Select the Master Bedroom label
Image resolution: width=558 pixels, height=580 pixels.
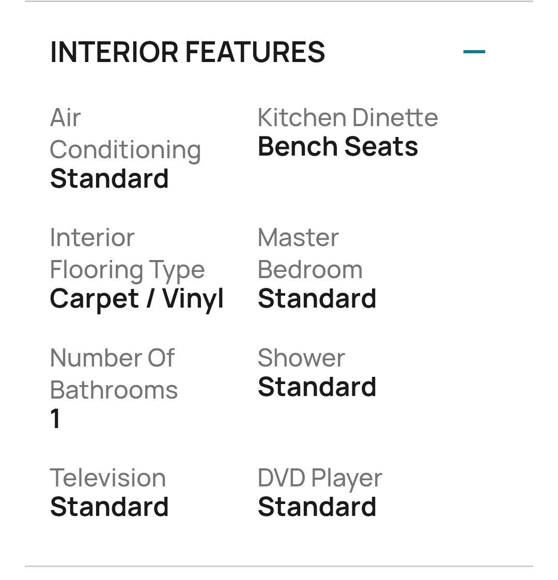coord(310,253)
